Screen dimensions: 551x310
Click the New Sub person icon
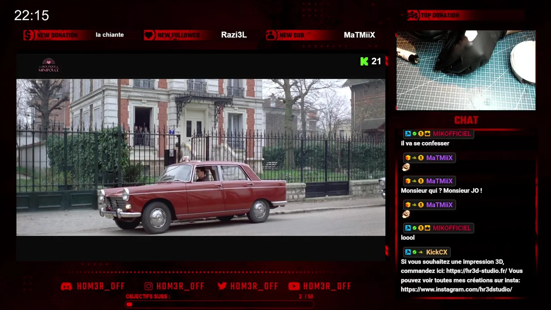[271, 35]
